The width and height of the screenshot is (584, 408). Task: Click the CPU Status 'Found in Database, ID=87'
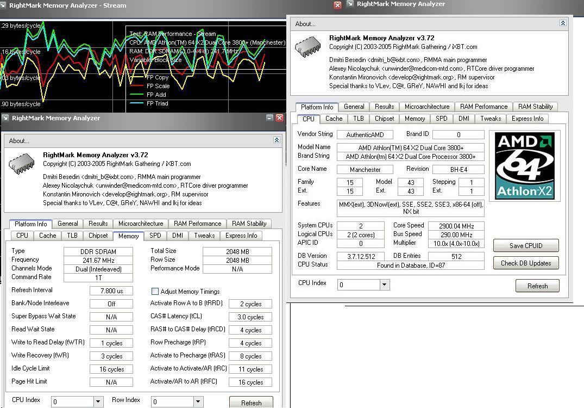pos(411,265)
